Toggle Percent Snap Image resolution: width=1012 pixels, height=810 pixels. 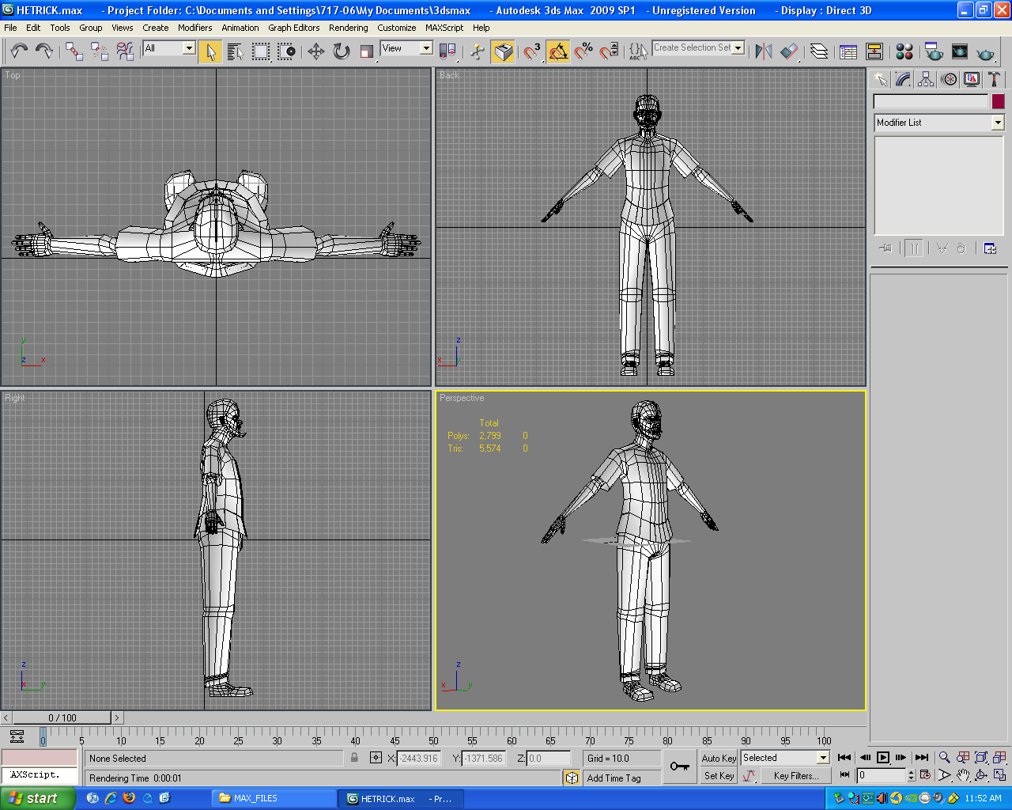[x=583, y=51]
